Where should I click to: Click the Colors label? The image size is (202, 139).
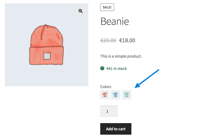click(x=106, y=87)
